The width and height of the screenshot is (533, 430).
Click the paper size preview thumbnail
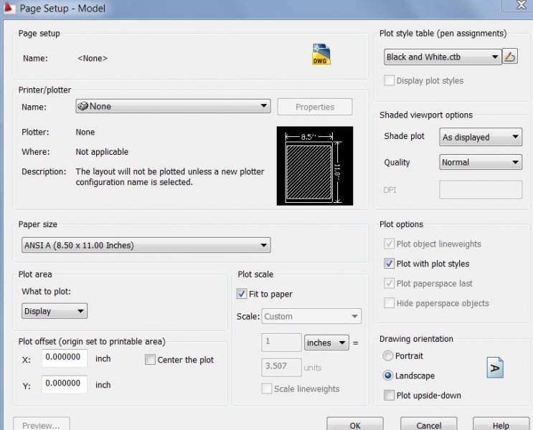pos(315,166)
